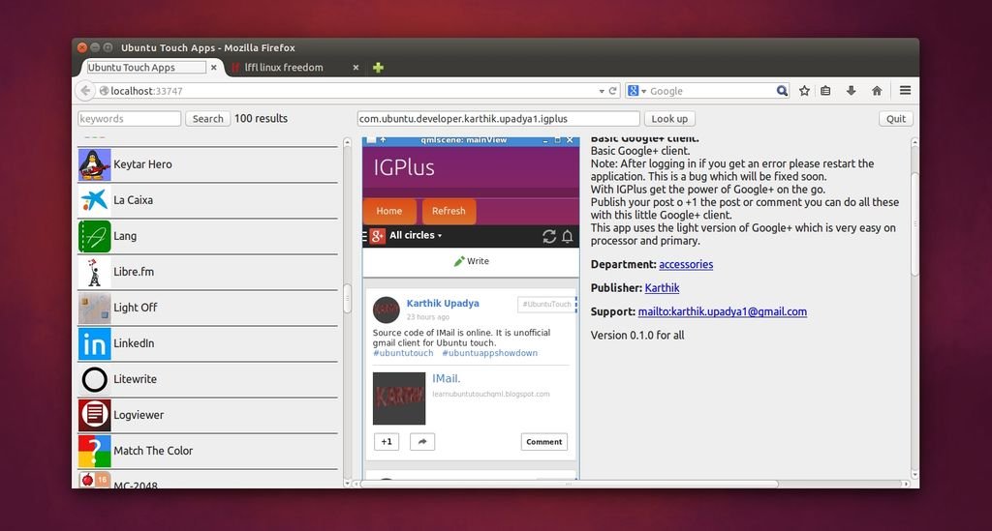Open the Match The Color app icon
The width and height of the screenshot is (992, 531).
(x=94, y=451)
